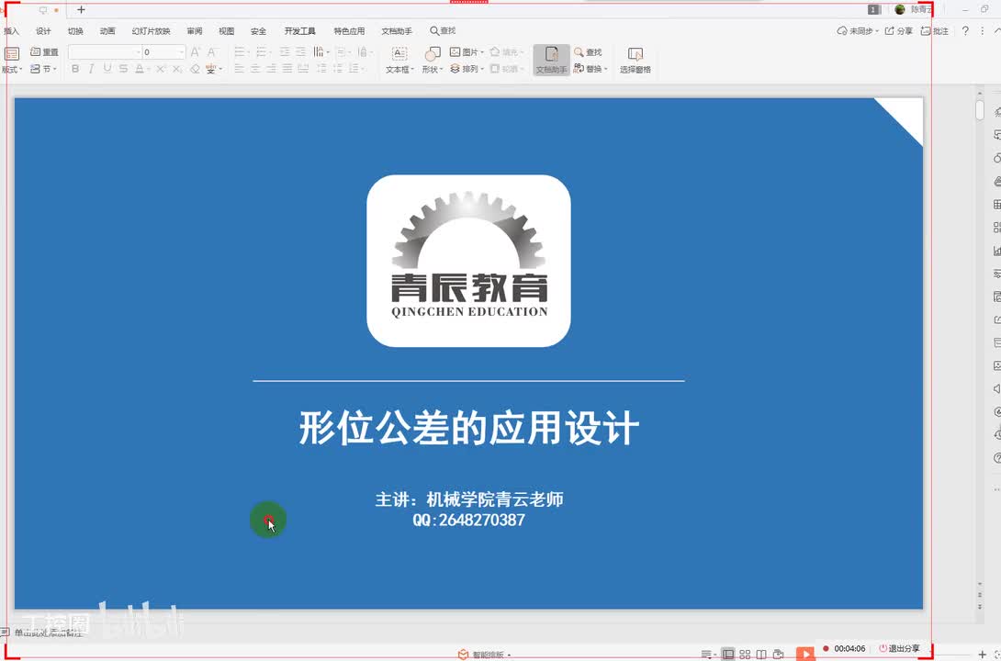Click the increase indent icon
The width and height of the screenshot is (1001, 661).
coord(300,51)
